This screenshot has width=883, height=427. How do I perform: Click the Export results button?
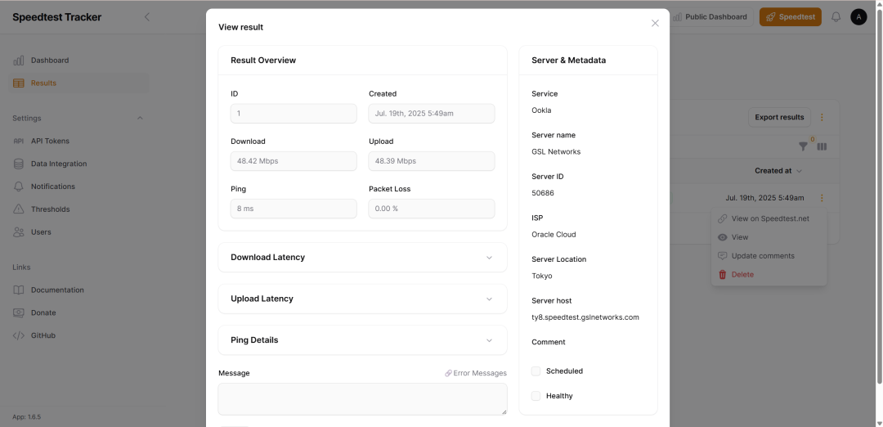click(779, 117)
